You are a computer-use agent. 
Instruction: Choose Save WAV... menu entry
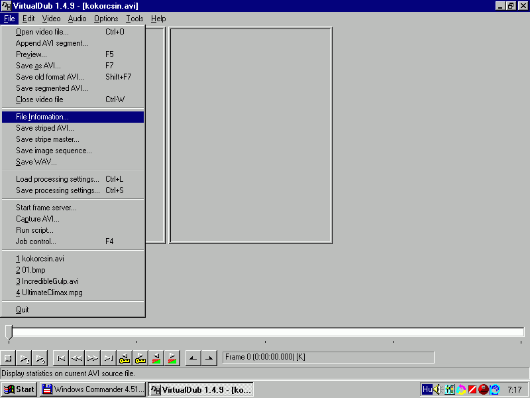tap(73, 162)
